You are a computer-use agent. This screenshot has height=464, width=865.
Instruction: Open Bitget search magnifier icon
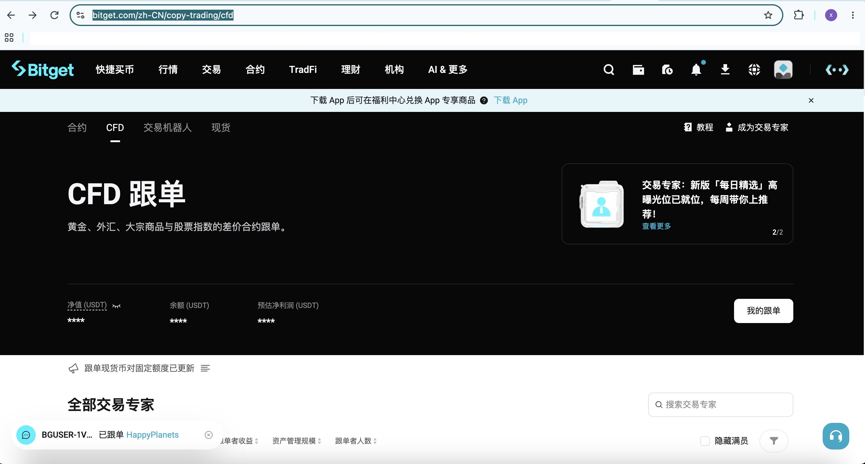coord(609,70)
